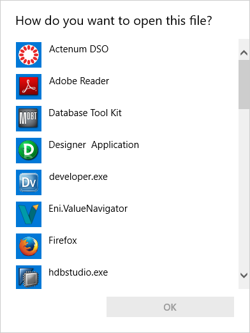The height and width of the screenshot is (333, 250).
Task: Click the 'Actenum DSO' label
Action: [79, 49]
